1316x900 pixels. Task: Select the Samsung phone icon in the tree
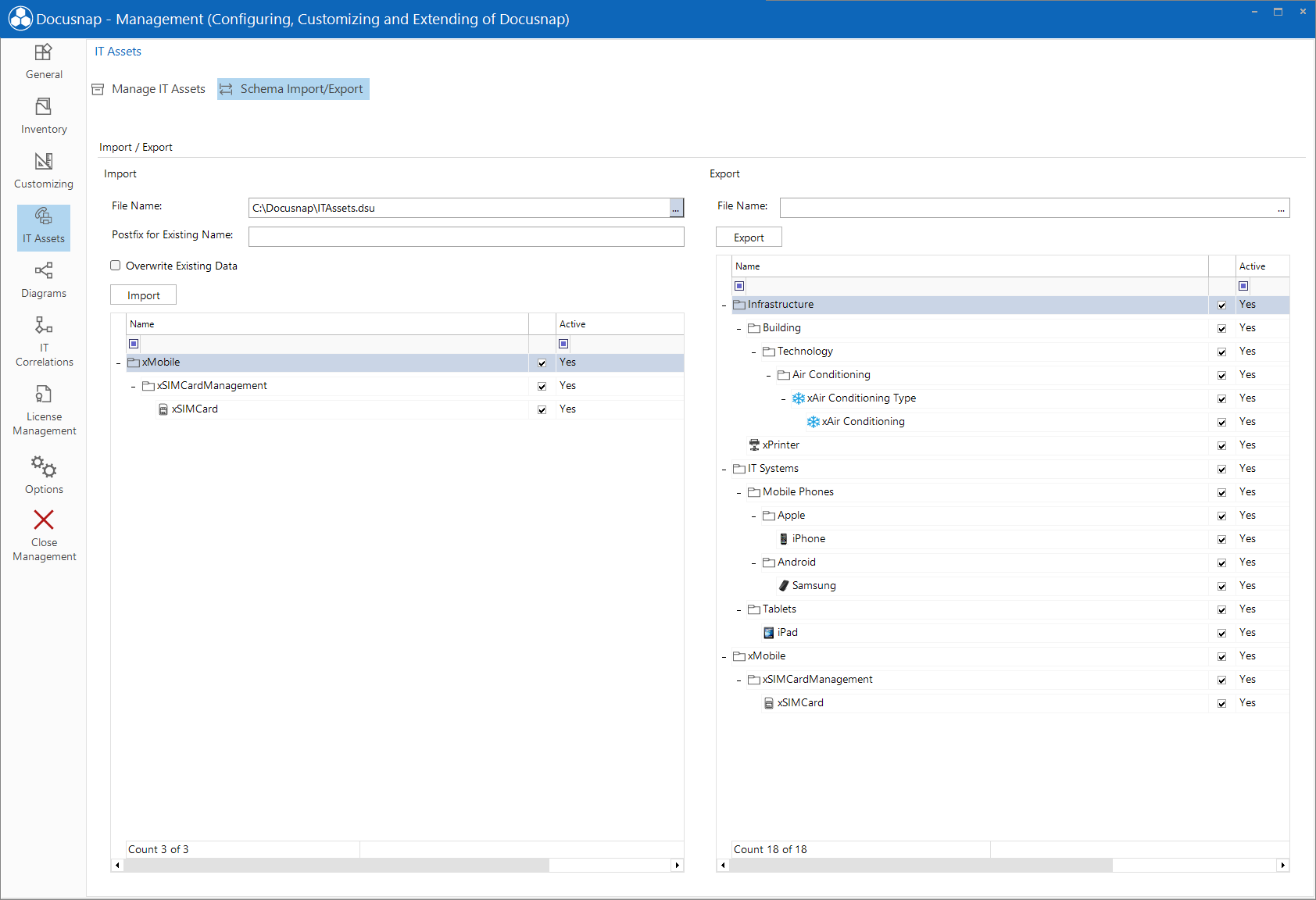coord(783,585)
